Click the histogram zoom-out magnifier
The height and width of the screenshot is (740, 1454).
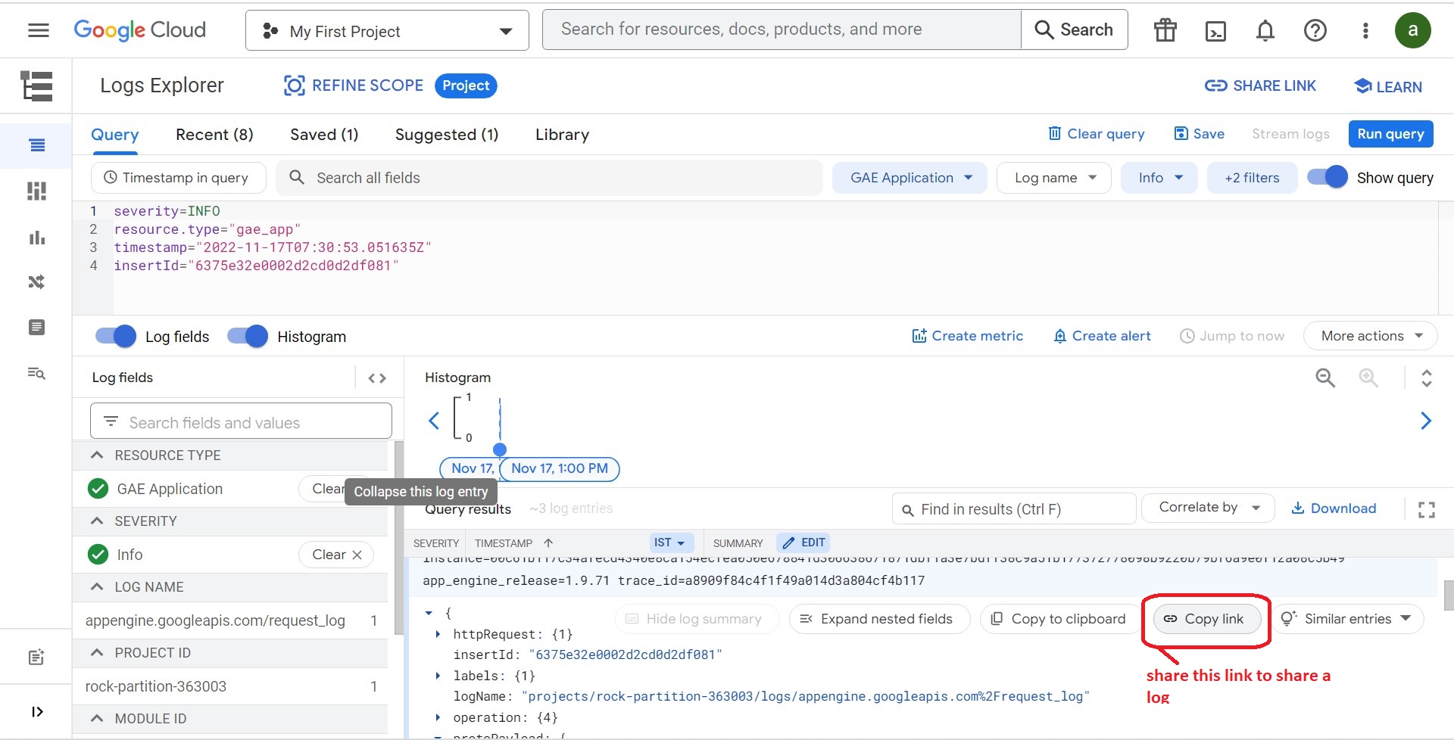point(1324,377)
